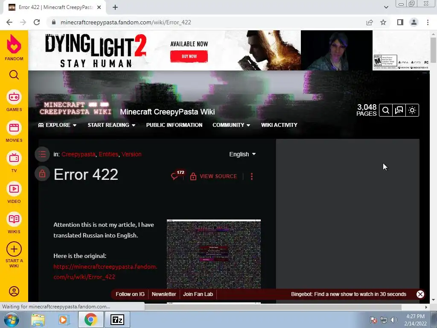Image resolution: width=437 pixels, height=328 pixels.
Task: Open the Windows Start menu
Action: [12, 319]
